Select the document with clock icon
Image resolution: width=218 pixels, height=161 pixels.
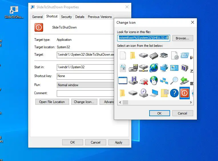174,55
